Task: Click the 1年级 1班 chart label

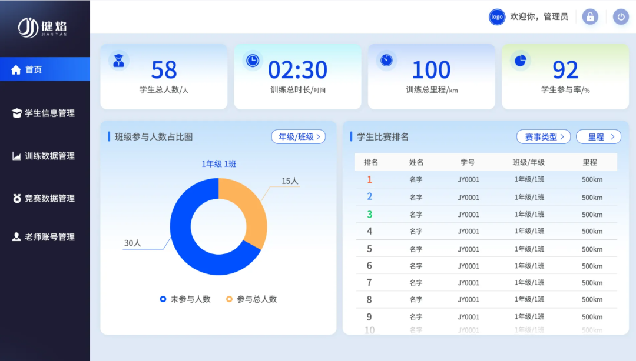Action: 219,163
